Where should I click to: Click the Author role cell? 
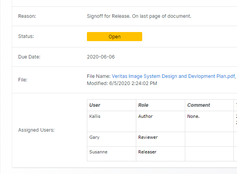pyautogui.click(x=145, y=117)
